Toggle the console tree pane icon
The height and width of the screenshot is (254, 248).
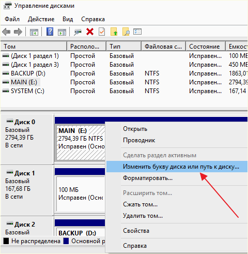(34, 32)
